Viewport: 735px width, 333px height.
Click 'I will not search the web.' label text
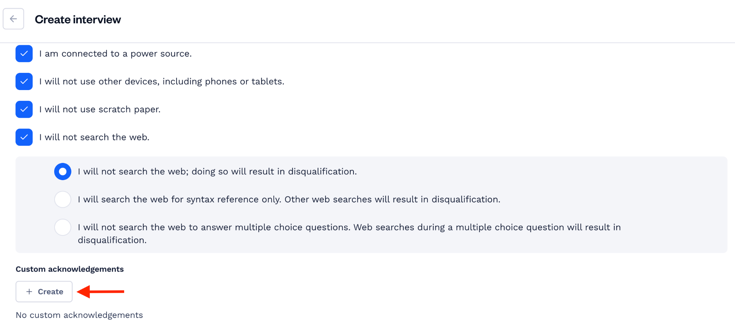click(x=94, y=137)
